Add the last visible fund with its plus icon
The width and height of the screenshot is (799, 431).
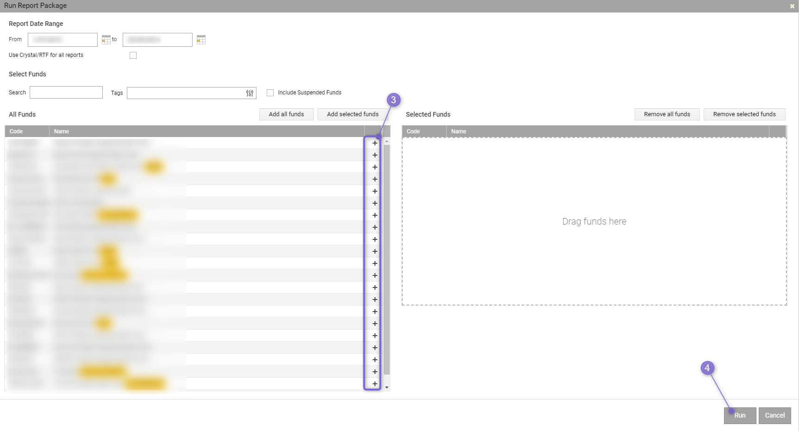(375, 384)
